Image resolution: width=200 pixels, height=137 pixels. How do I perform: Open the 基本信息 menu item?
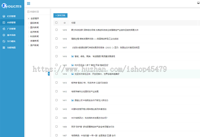pyautogui.click(x=12, y=35)
